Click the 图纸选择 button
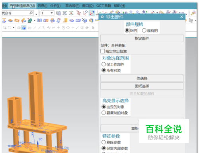Image resolution: width=199 pixels, height=153 pixels. click(x=142, y=86)
